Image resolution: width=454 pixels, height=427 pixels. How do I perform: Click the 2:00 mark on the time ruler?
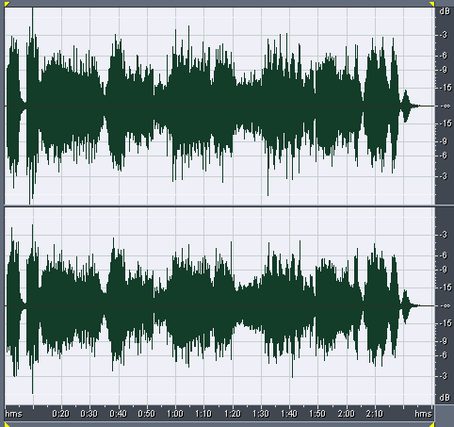pyautogui.click(x=347, y=413)
